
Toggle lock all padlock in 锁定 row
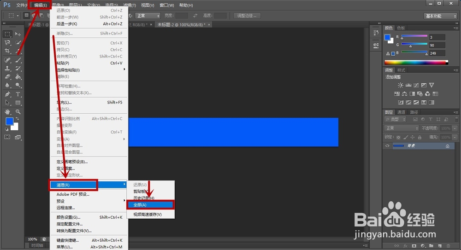coord(420,137)
